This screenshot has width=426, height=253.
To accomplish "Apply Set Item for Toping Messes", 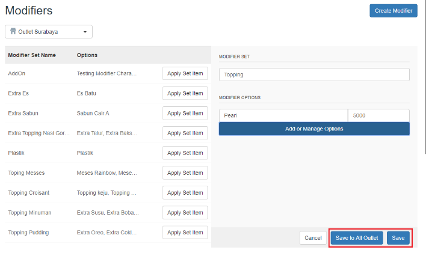I will 185,173.
